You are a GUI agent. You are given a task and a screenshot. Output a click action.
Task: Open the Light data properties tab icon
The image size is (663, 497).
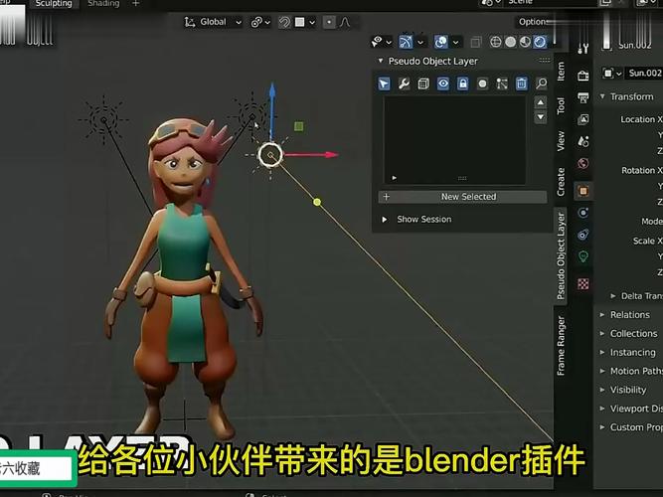(x=583, y=256)
